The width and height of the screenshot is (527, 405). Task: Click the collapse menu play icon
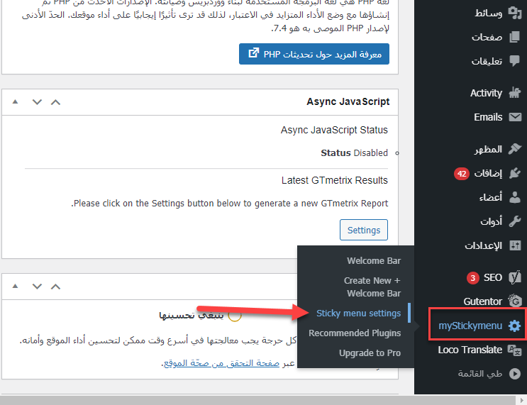click(514, 374)
